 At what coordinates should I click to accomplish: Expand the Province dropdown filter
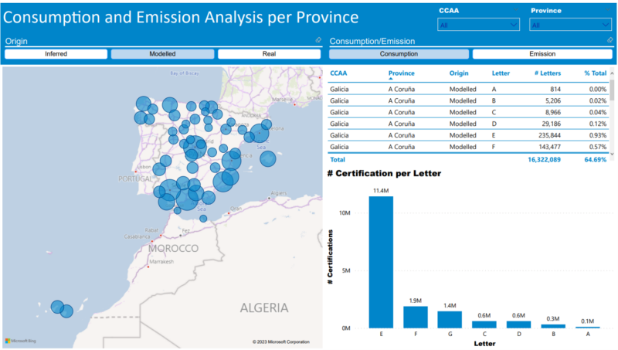pyautogui.click(x=571, y=25)
